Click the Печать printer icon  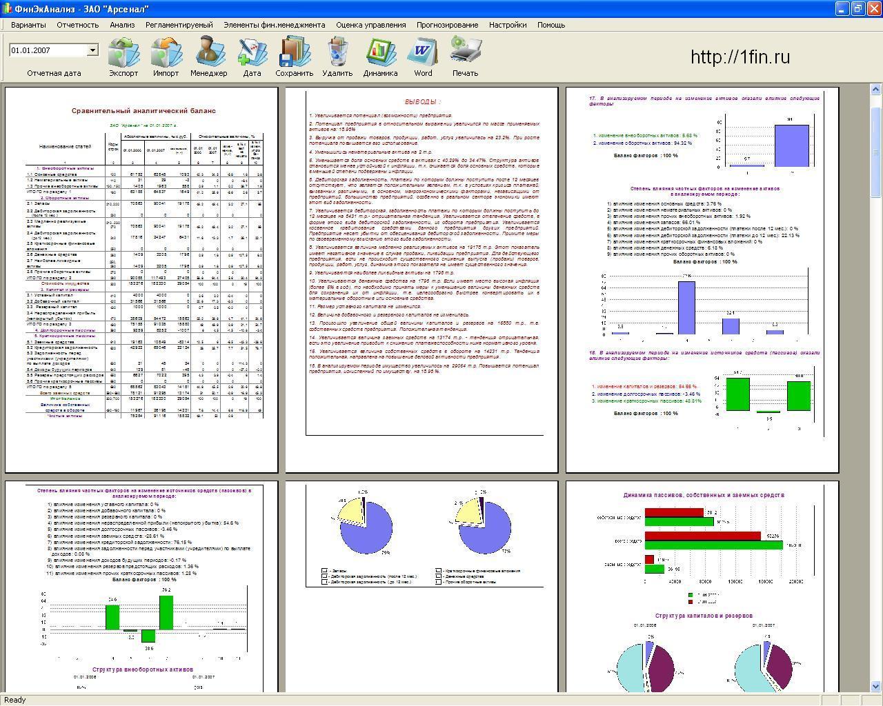tap(466, 52)
